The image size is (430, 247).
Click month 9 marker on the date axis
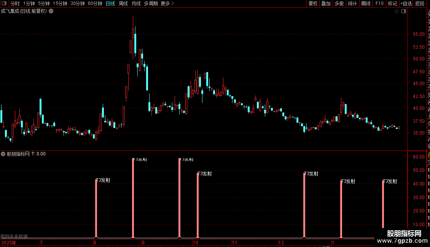coord(143,242)
